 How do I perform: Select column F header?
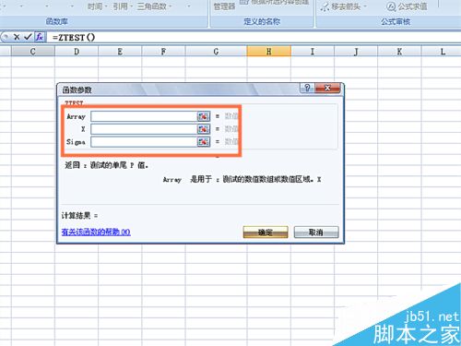(163, 52)
